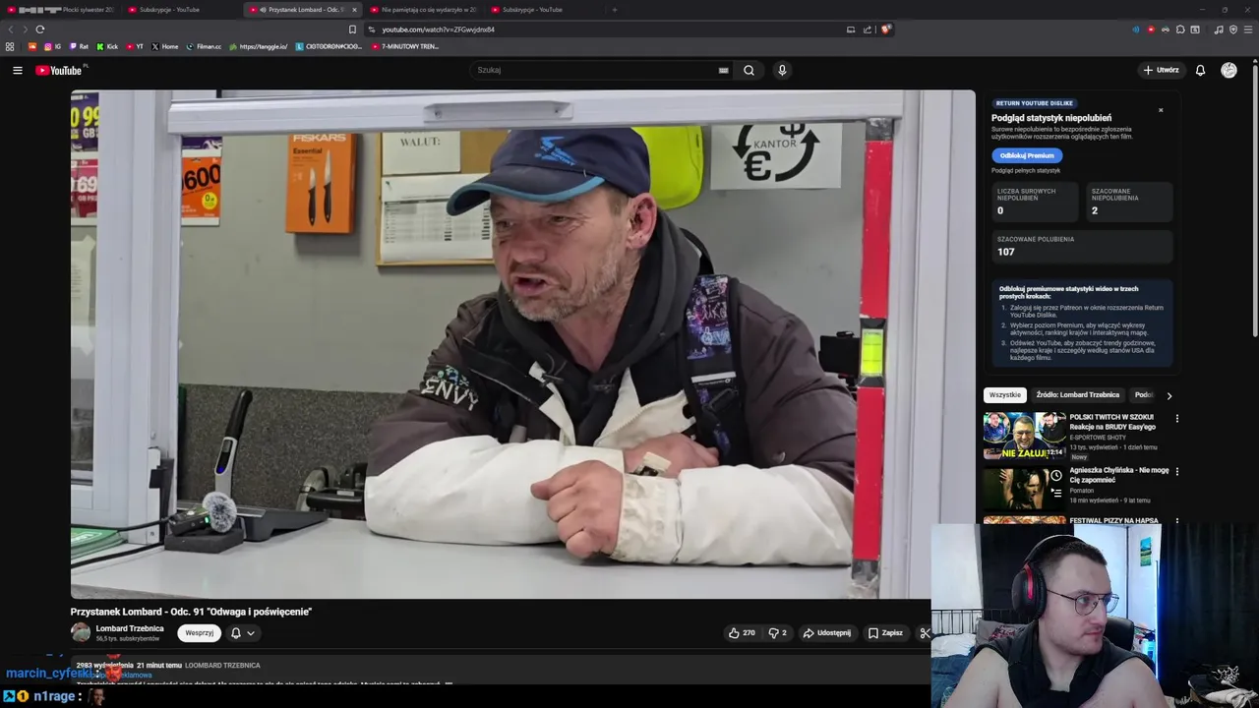Open the bookmarks apps grid icon
The image size is (1259, 708).
click(x=10, y=46)
